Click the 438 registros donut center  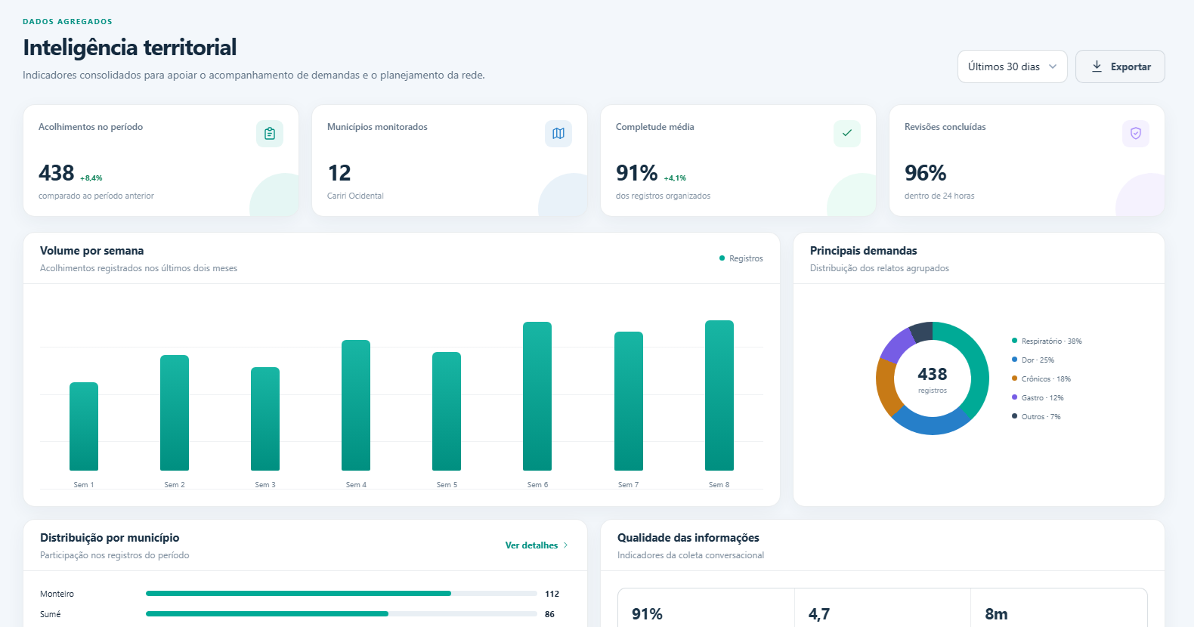(933, 378)
